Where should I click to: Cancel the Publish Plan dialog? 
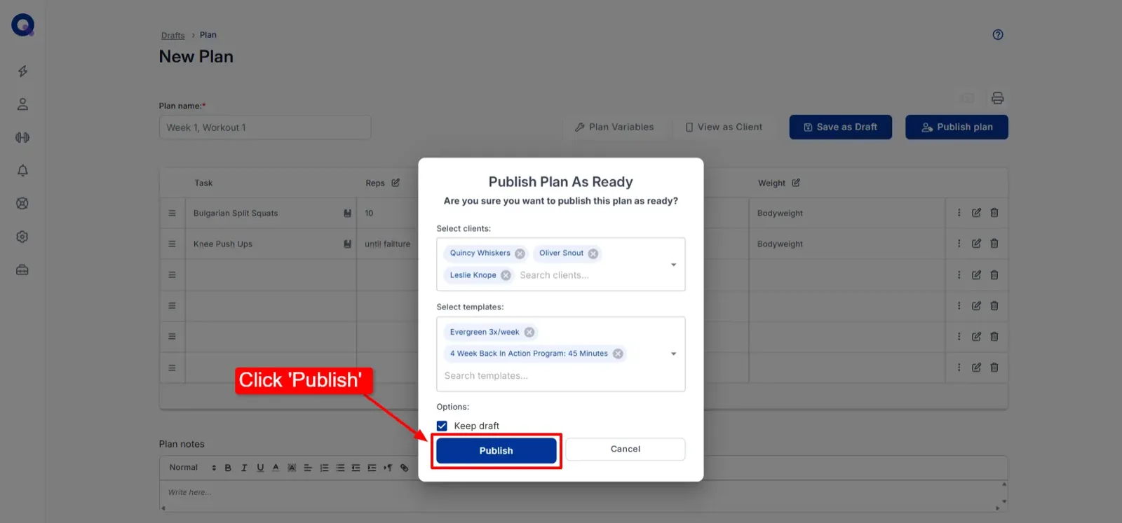[625, 449]
